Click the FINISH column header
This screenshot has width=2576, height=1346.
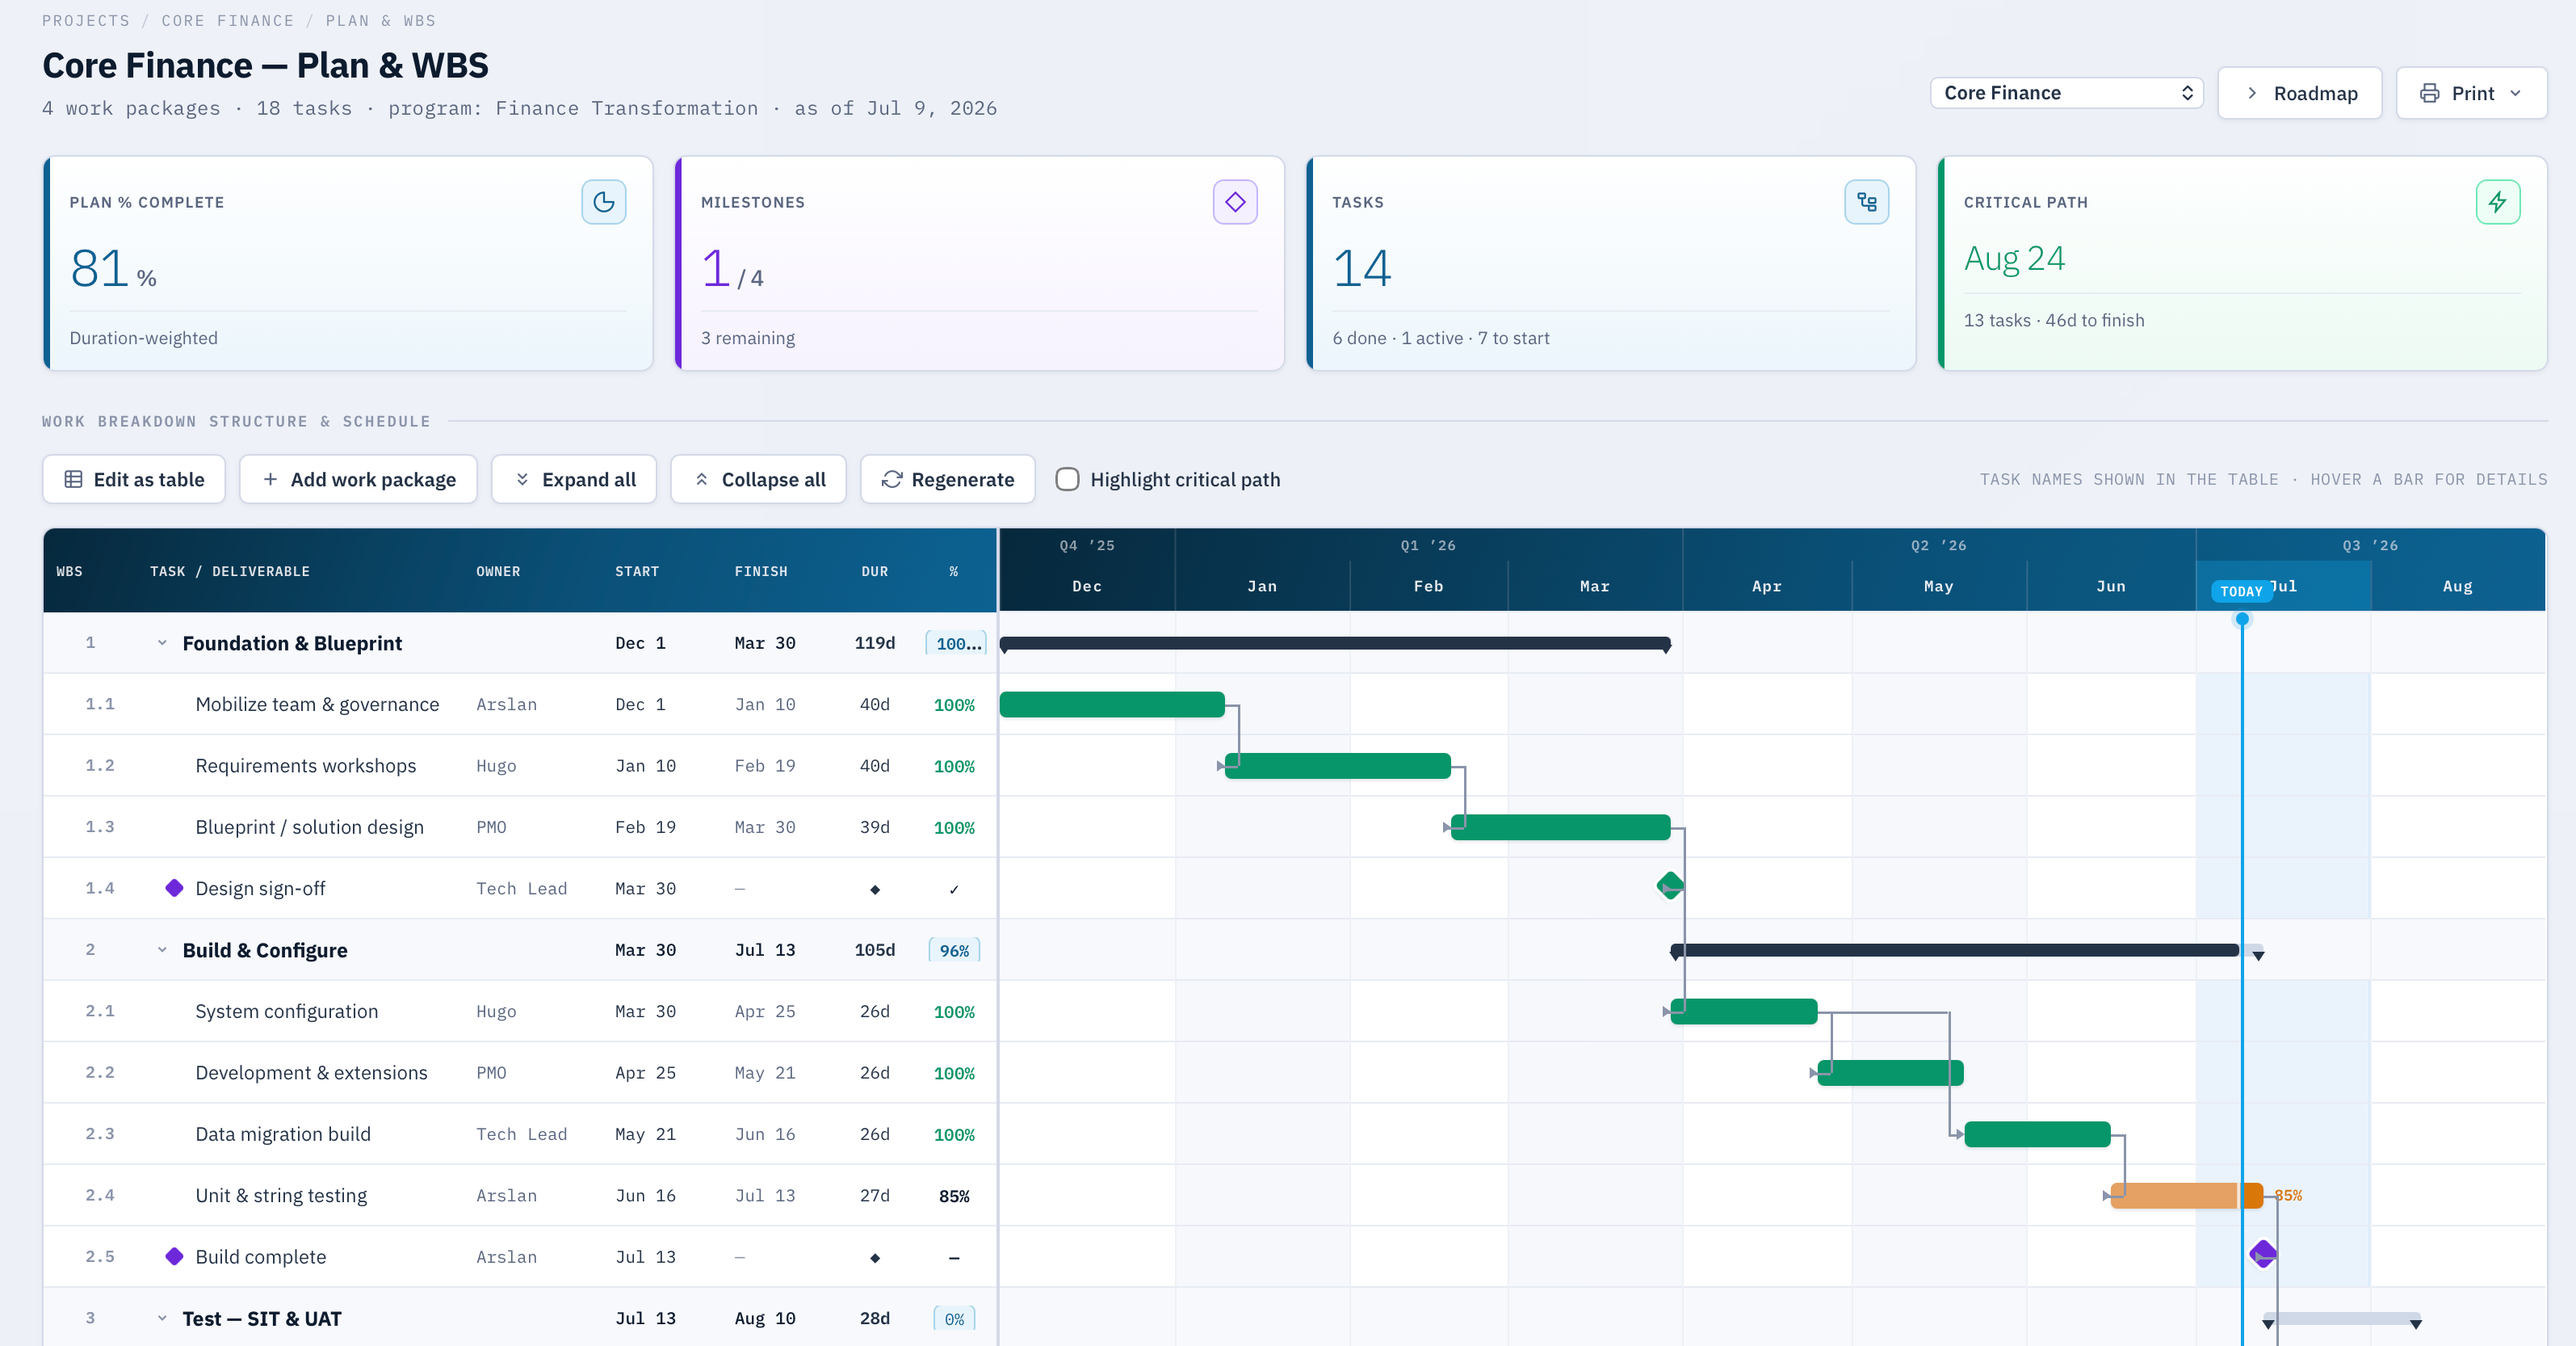(761, 571)
